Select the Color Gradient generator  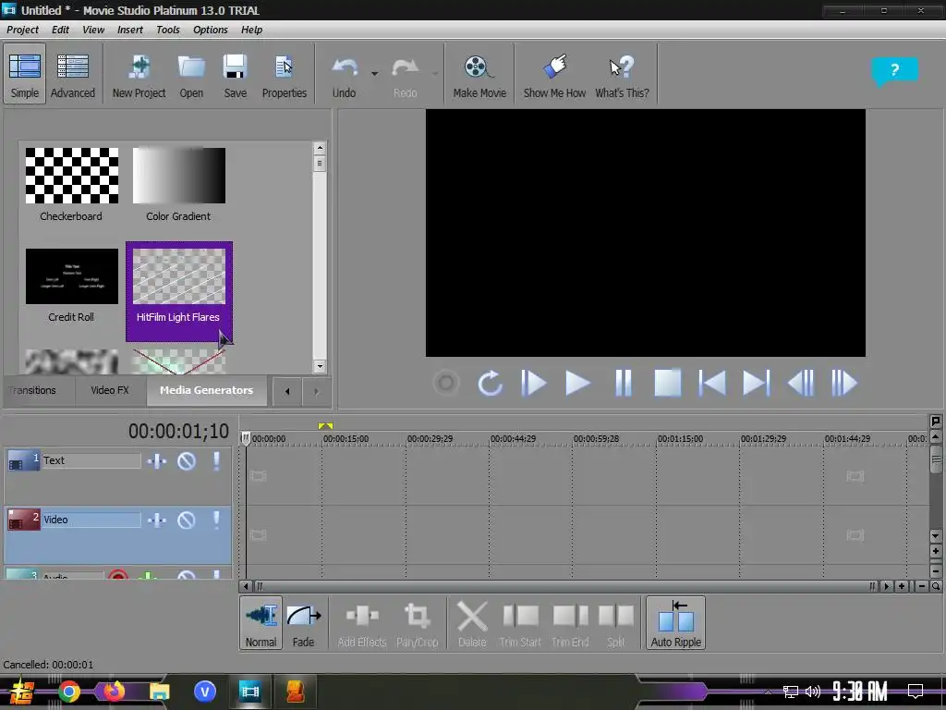click(x=178, y=184)
